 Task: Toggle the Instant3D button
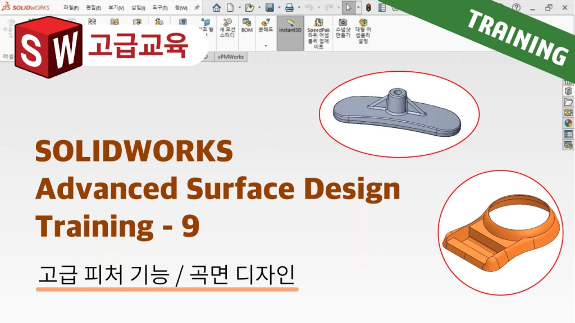[x=290, y=33]
